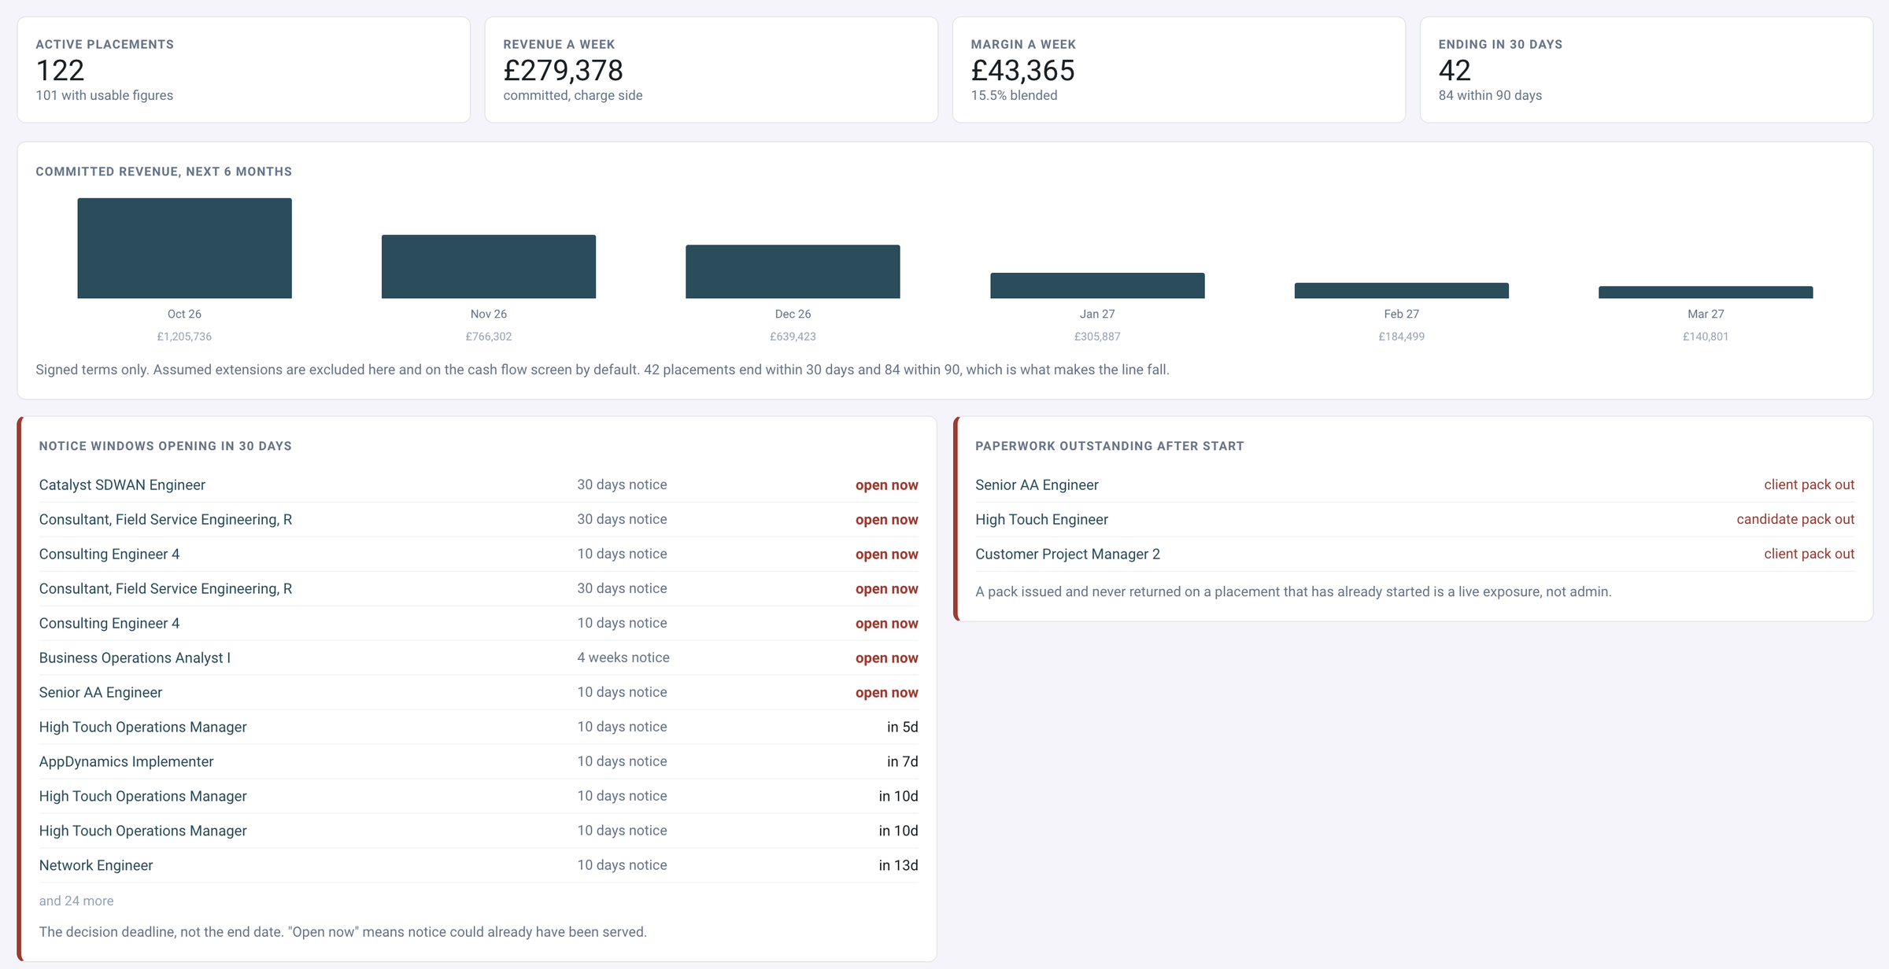Click the £140,801 value under Mar 27
Screen dimensions: 1889x969
pyautogui.click(x=1706, y=337)
